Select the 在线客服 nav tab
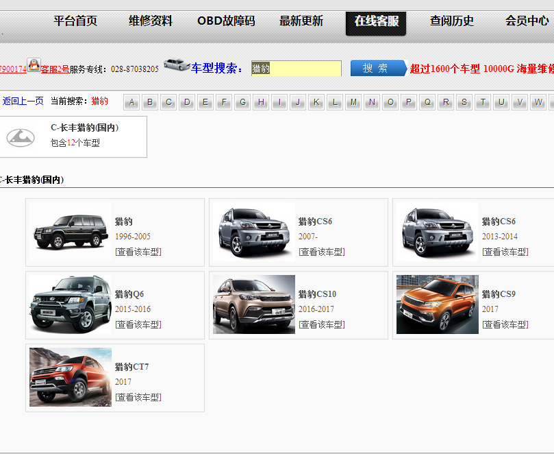 click(x=376, y=23)
